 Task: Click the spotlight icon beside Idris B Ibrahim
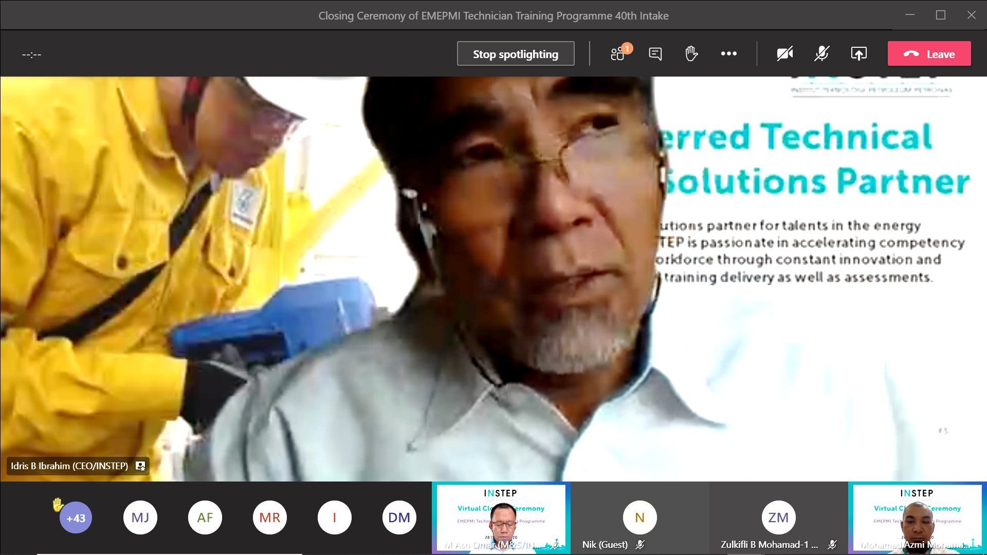140,466
